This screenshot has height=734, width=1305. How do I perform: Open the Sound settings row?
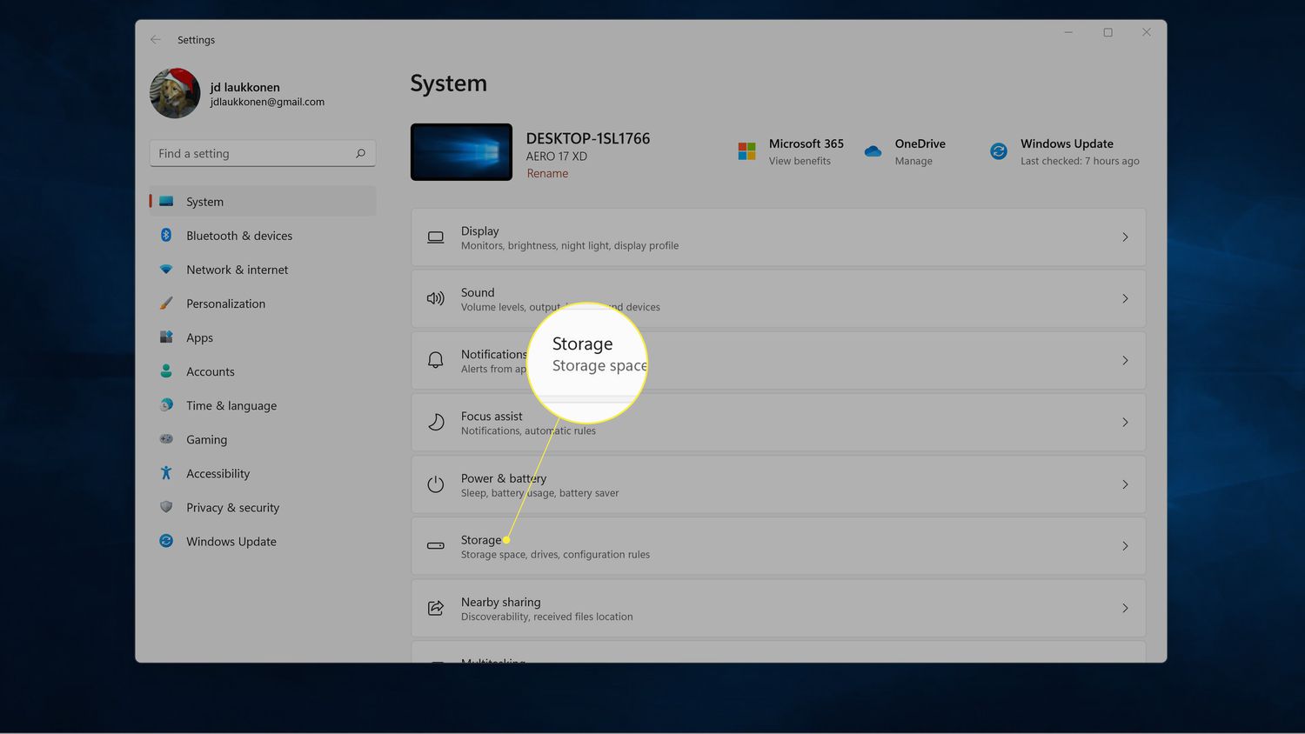778,299
